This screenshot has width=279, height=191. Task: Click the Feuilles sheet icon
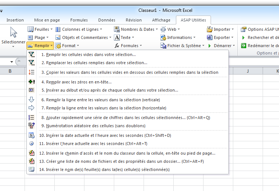31,29
